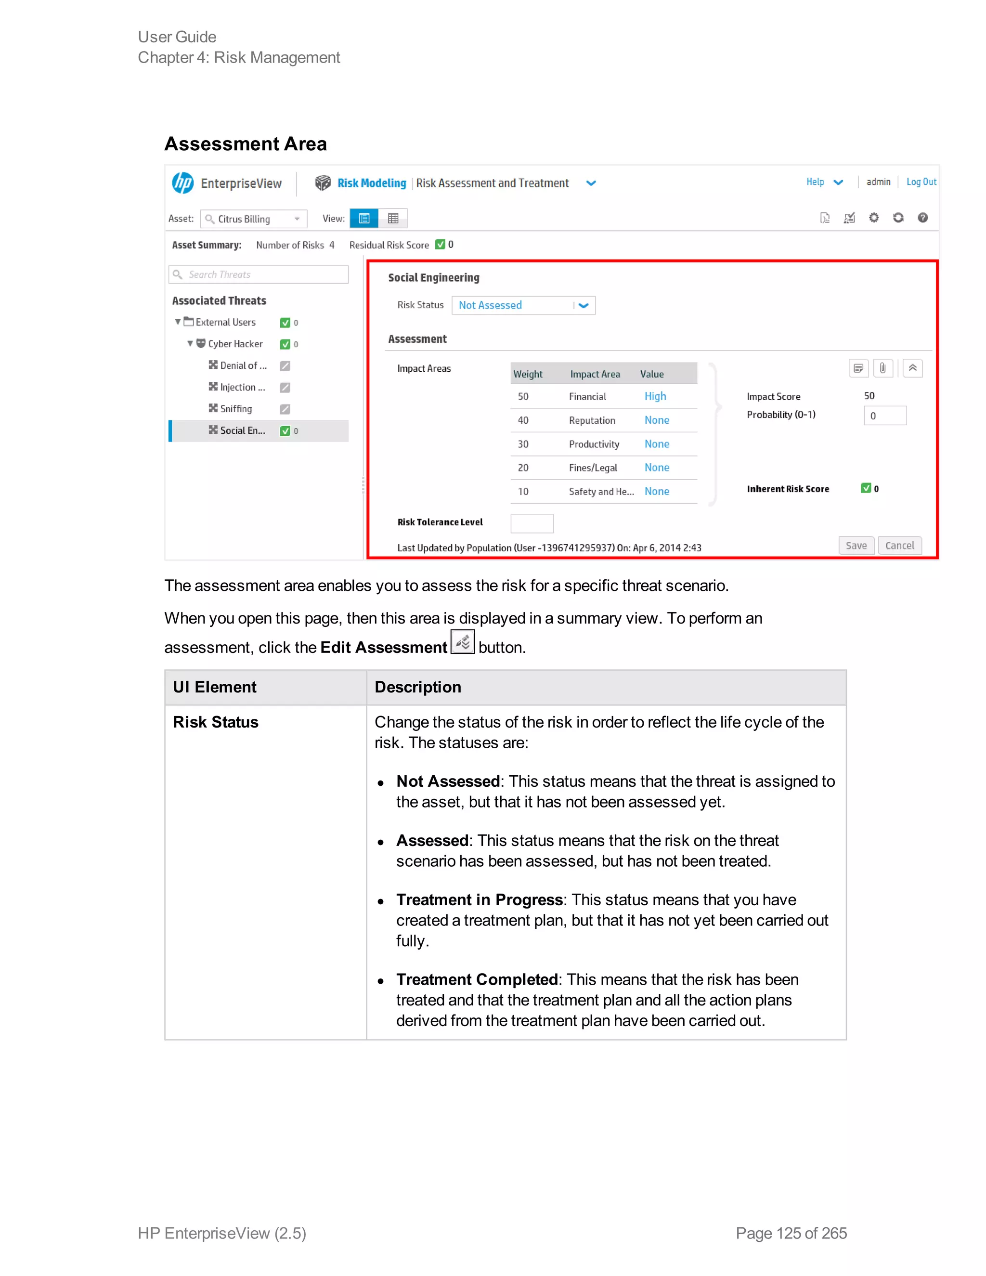Image resolution: width=986 pixels, height=1276 pixels.
Task: Select the Social En... threat row
Action: click(x=259, y=430)
